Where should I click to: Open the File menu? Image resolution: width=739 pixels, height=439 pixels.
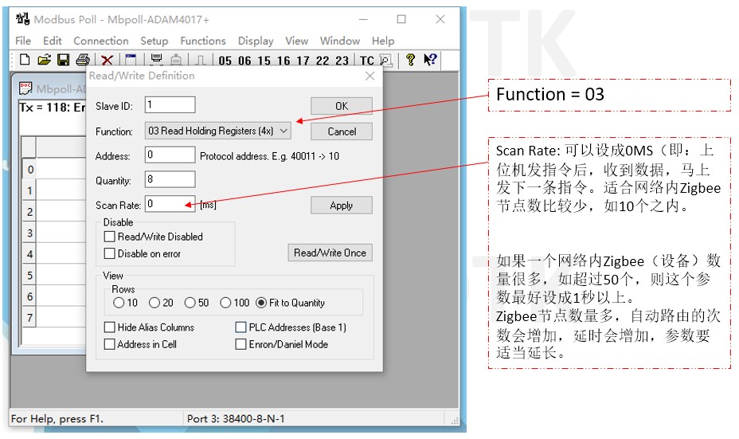point(22,41)
